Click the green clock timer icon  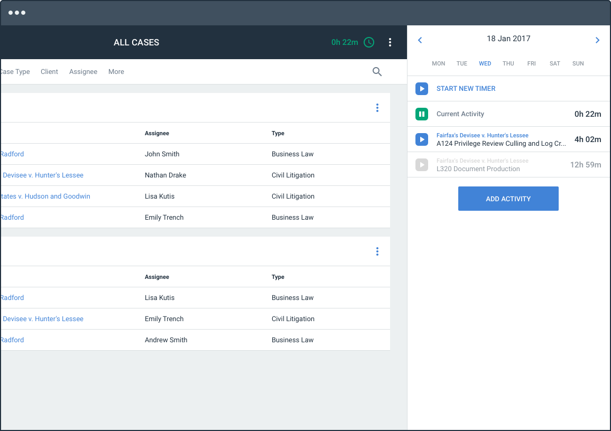point(368,42)
